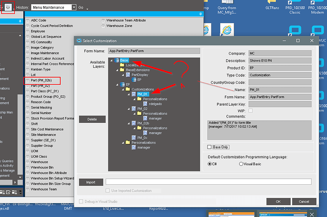Click the Warehouse Bin Size Group entry
327x217 pixels.
51,184
